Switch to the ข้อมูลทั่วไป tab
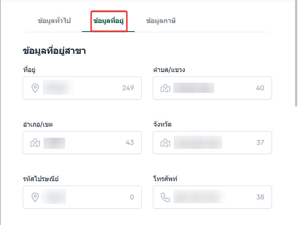Image resolution: width=298 pixels, height=225 pixels. 54,21
